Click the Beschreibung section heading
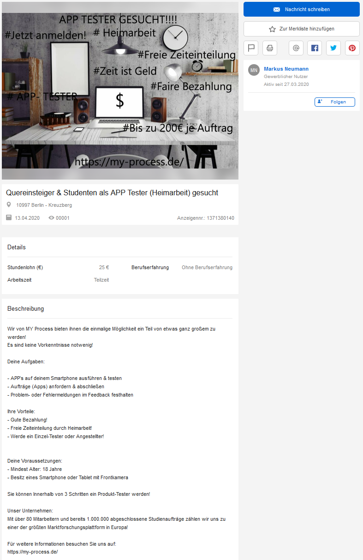363x560 pixels. tap(26, 308)
